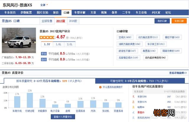Open red 景逸X5 ranking link
Screen dimensions: 189x122
(141, 112)
